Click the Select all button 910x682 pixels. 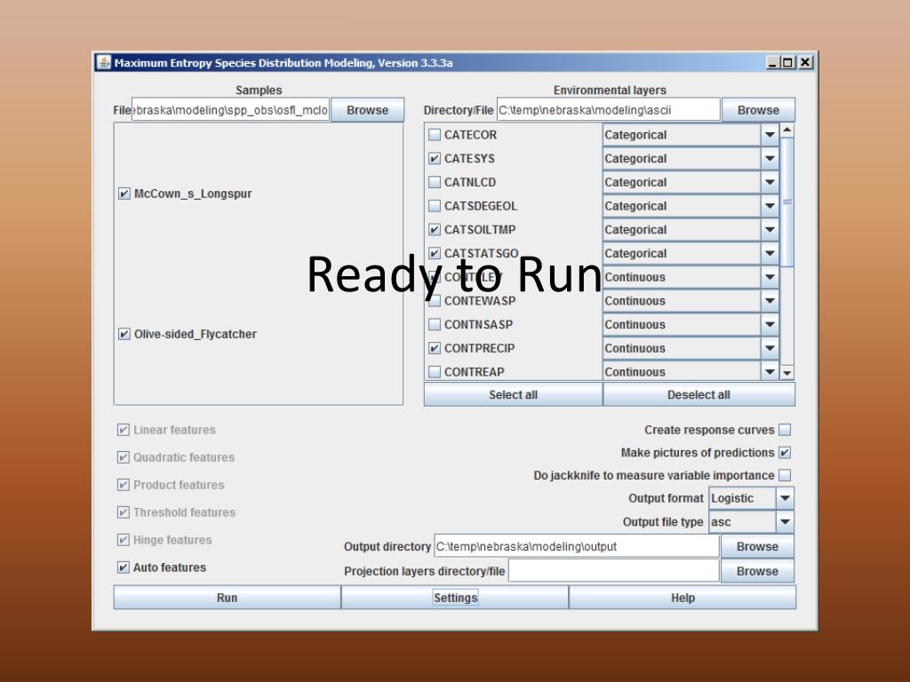(x=513, y=394)
